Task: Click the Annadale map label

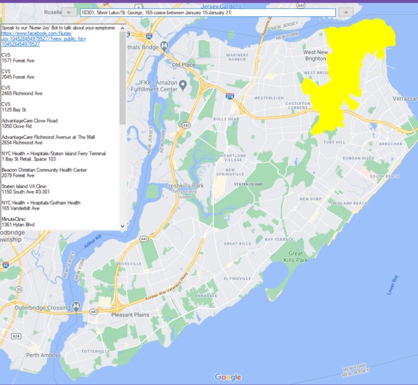Action: [206, 296]
